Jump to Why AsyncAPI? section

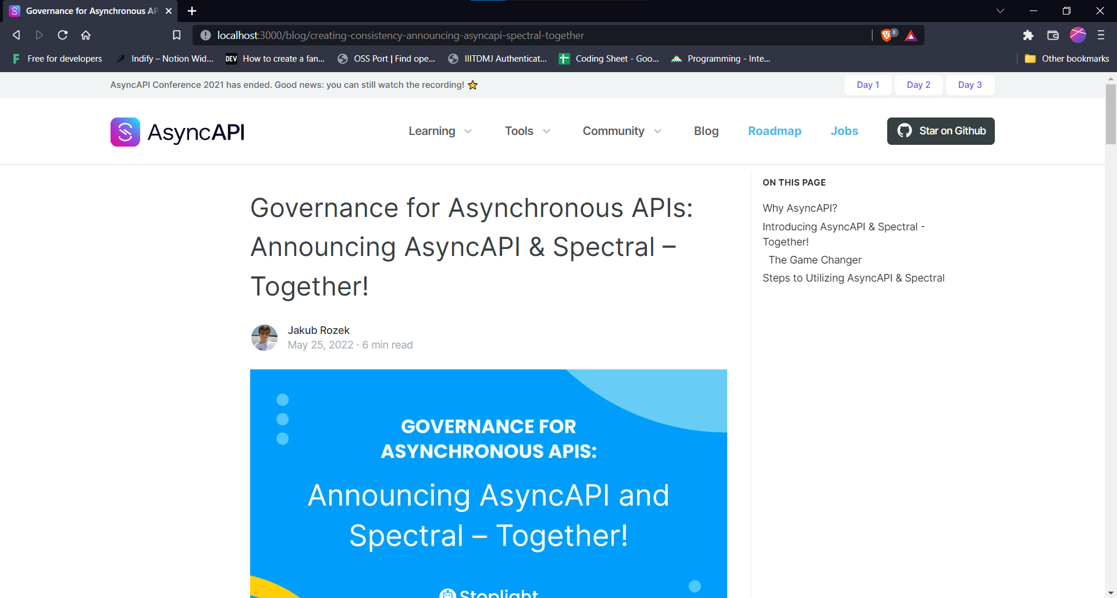click(x=800, y=208)
